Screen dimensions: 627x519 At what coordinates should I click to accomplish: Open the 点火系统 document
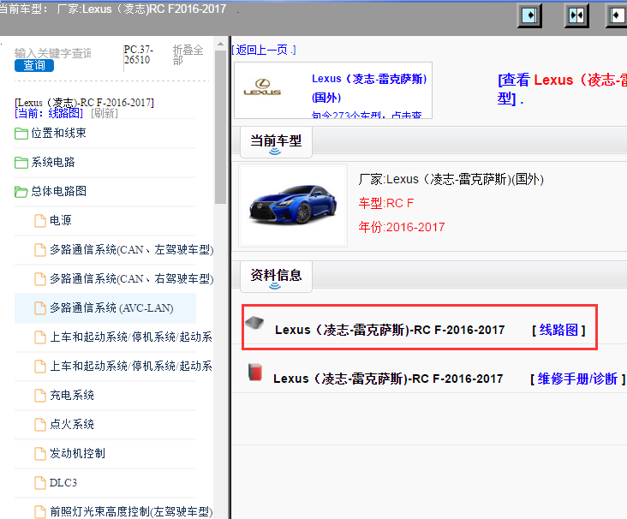72,425
